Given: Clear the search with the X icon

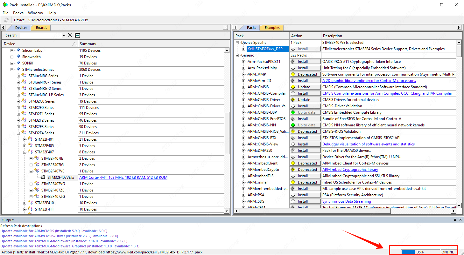Looking at the screenshot, I should click(70, 35).
